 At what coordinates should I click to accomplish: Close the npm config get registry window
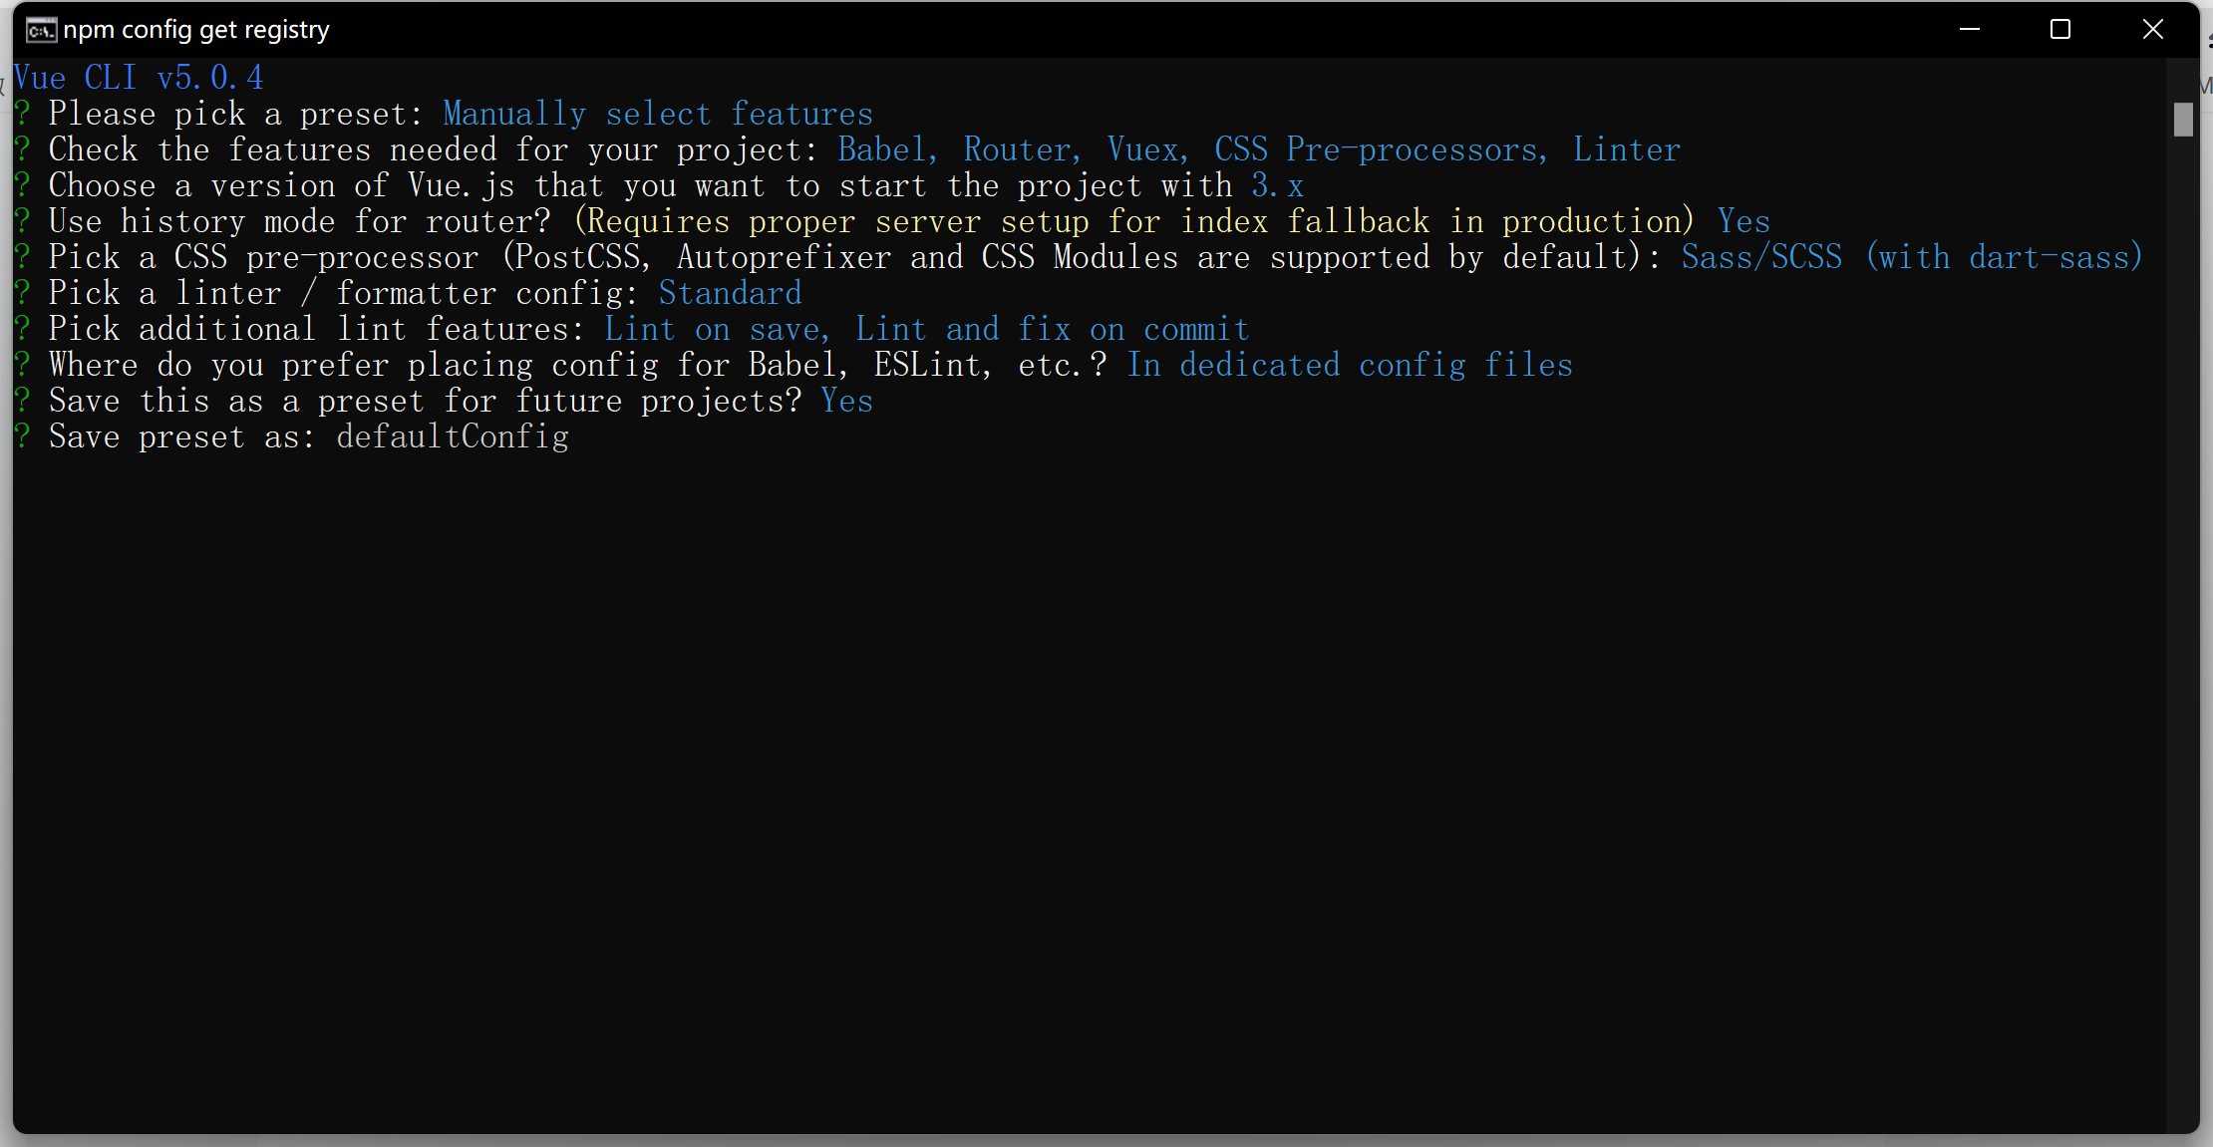pyautogui.click(x=2152, y=29)
